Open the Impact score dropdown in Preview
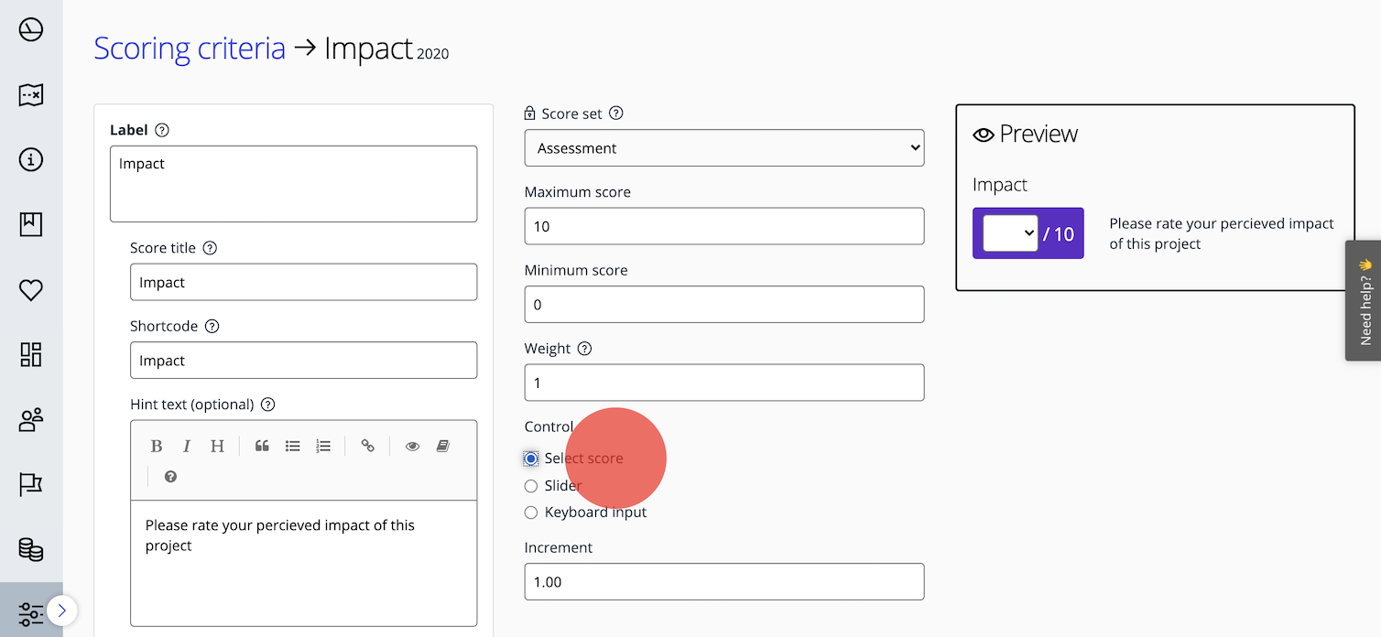1381x637 pixels. tap(1009, 233)
